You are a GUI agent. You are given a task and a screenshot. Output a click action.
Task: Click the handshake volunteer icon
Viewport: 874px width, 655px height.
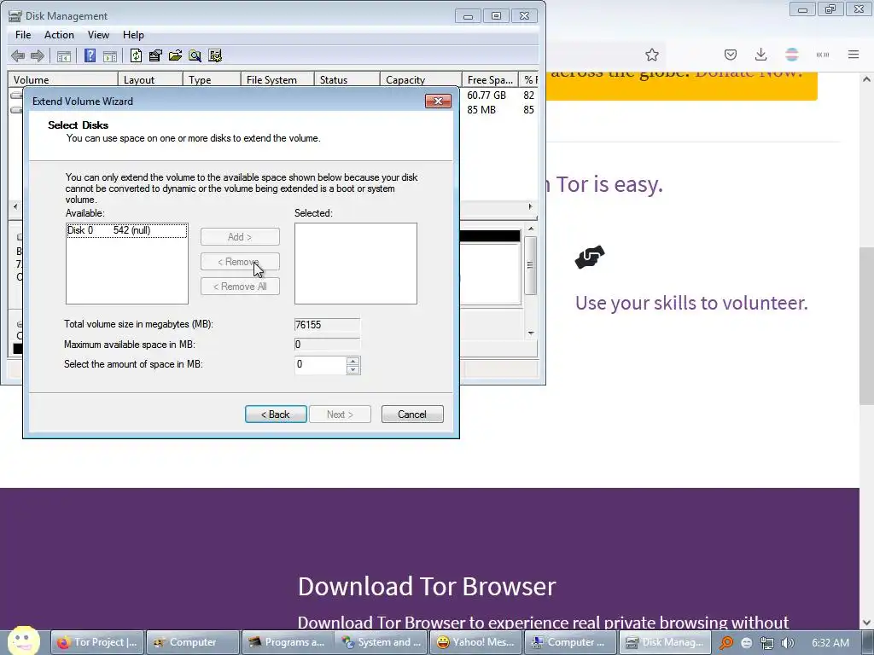coord(590,257)
